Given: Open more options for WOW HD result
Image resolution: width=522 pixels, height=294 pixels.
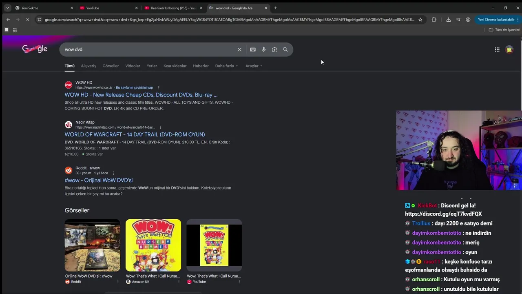Looking at the screenshot, I should pos(159,87).
